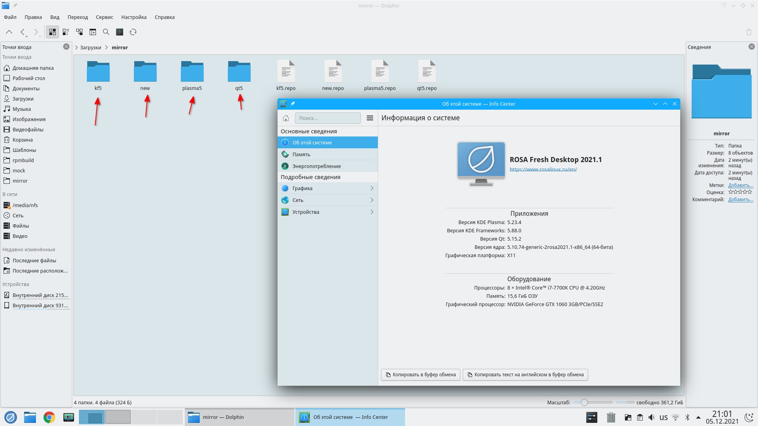
Task: Switch to compact view mode
Action: (66, 32)
